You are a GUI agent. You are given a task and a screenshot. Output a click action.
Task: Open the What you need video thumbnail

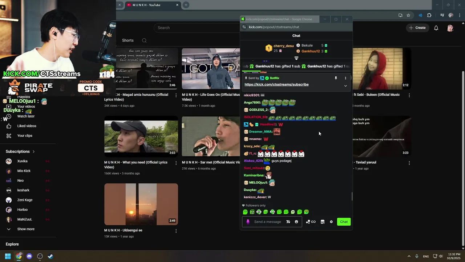(141, 136)
